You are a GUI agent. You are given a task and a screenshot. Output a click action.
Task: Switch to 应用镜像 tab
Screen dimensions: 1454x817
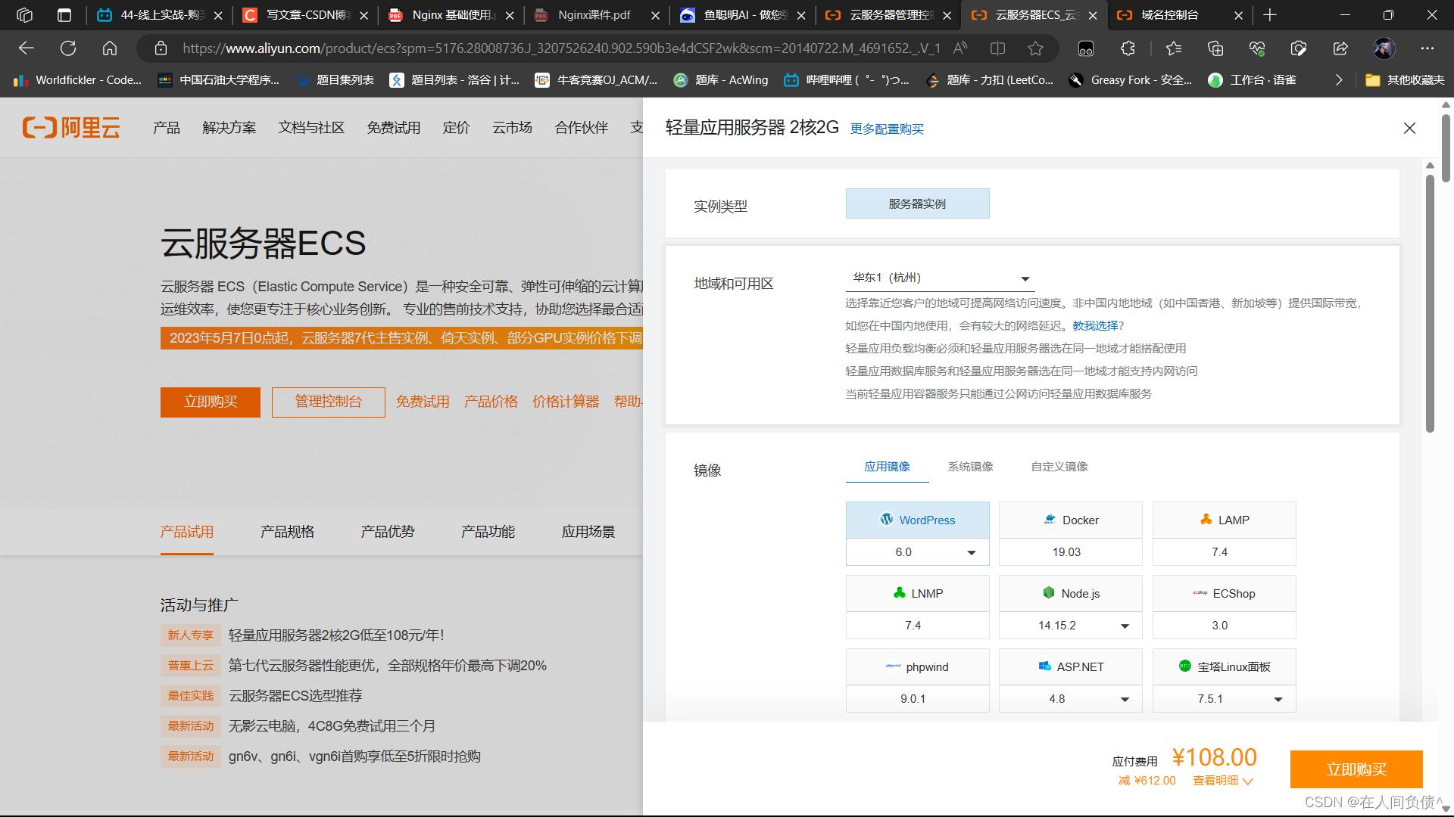[887, 467]
